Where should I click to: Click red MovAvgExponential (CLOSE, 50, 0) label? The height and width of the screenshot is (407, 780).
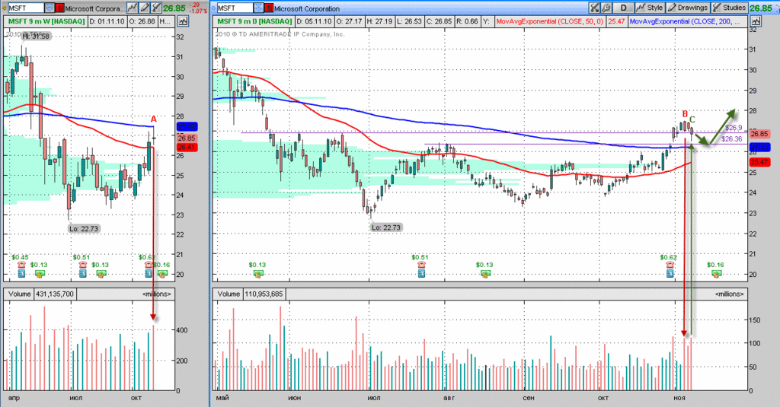[x=550, y=21]
